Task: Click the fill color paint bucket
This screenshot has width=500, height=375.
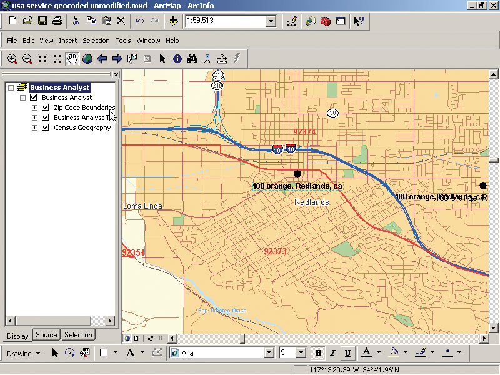Action: click(394, 352)
